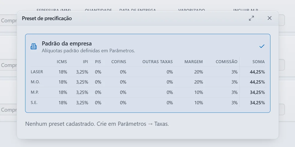The width and height of the screenshot is (295, 147).
Task: Click the M.O. row SOMA value 44,25%
Action: coord(257,82)
